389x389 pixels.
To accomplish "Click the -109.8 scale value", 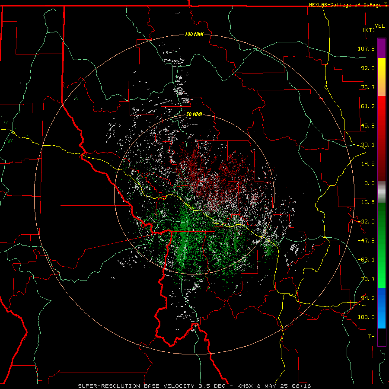I will (364, 317).
